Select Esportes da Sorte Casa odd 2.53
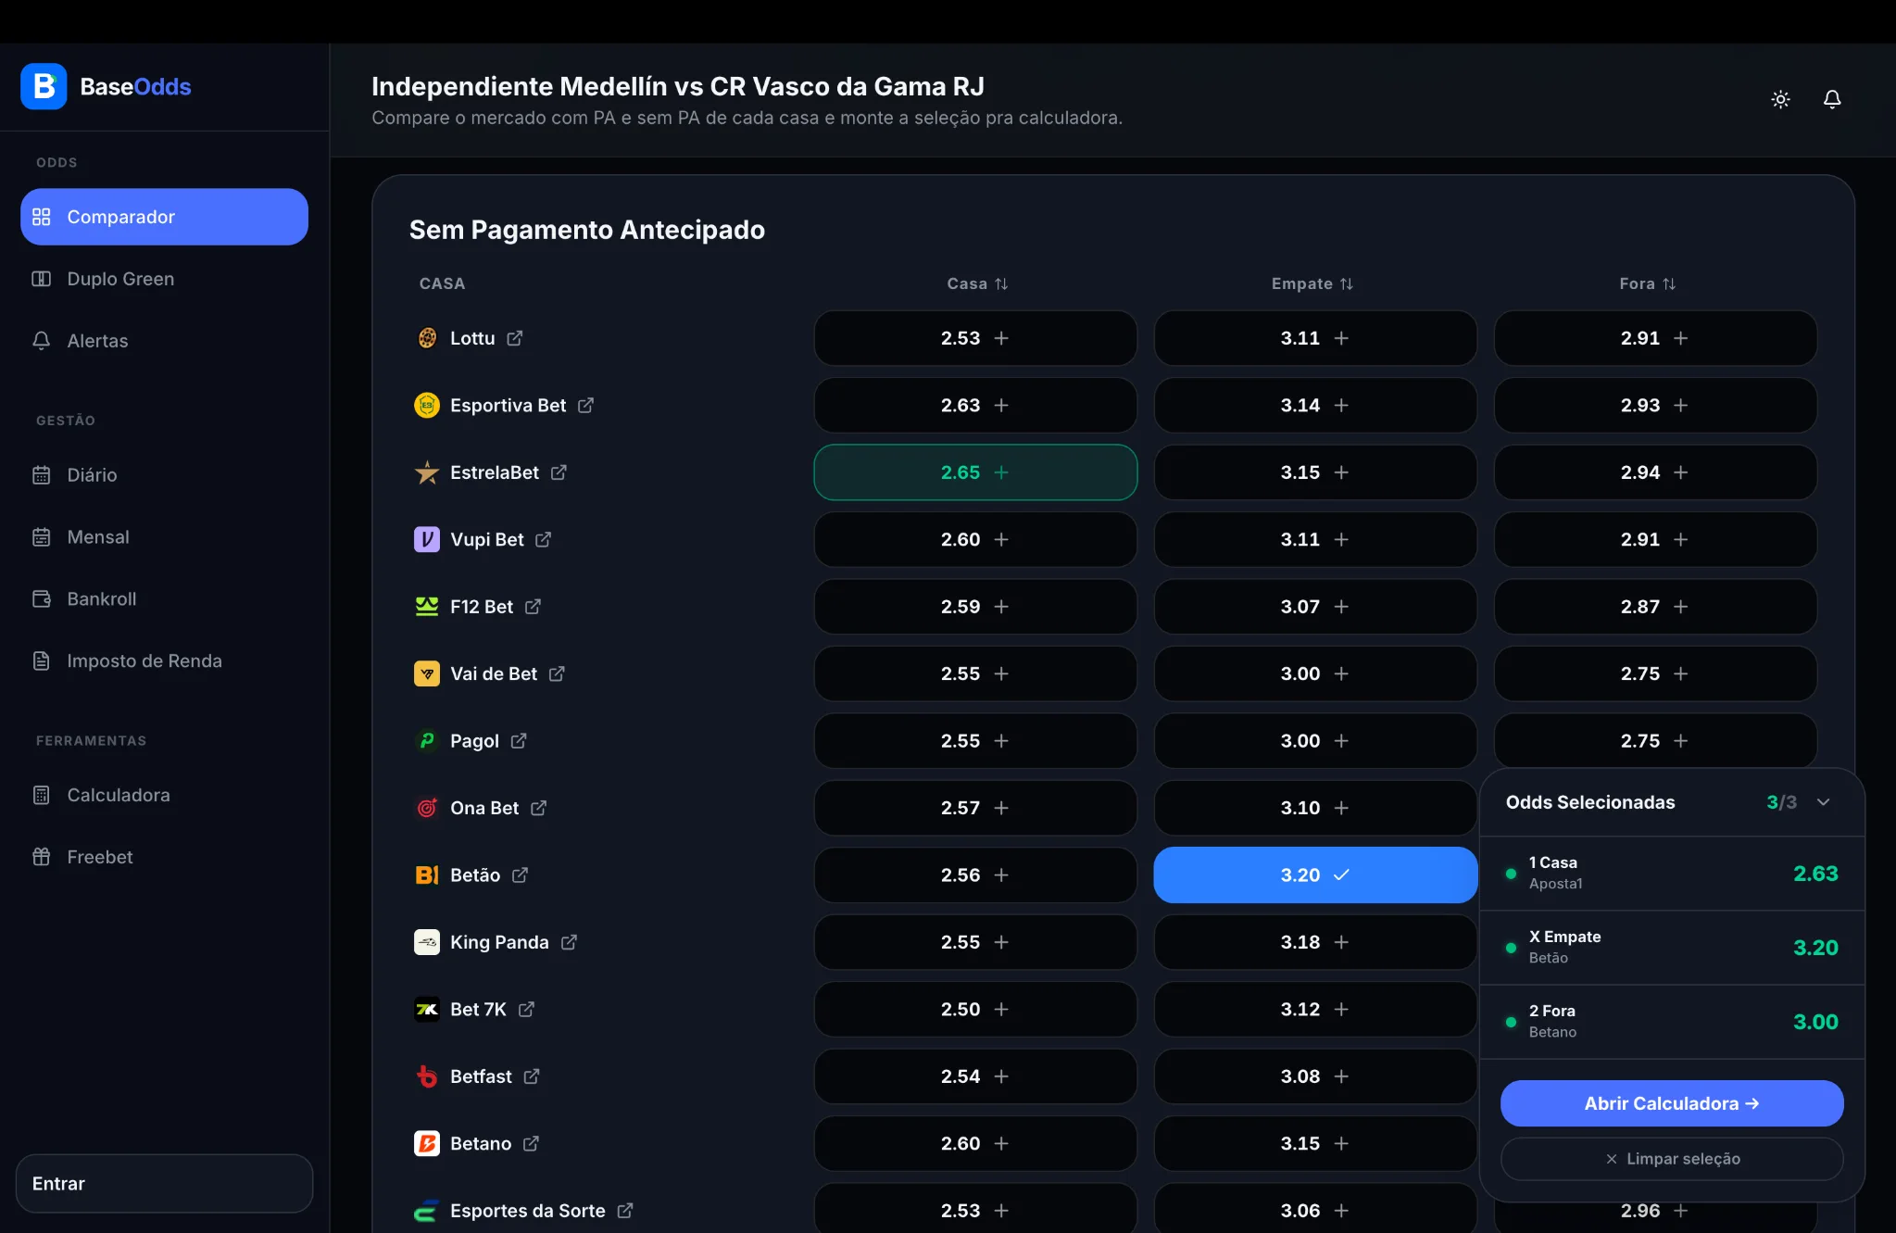This screenshot has height=1233, width=1896. [975, 1209]
